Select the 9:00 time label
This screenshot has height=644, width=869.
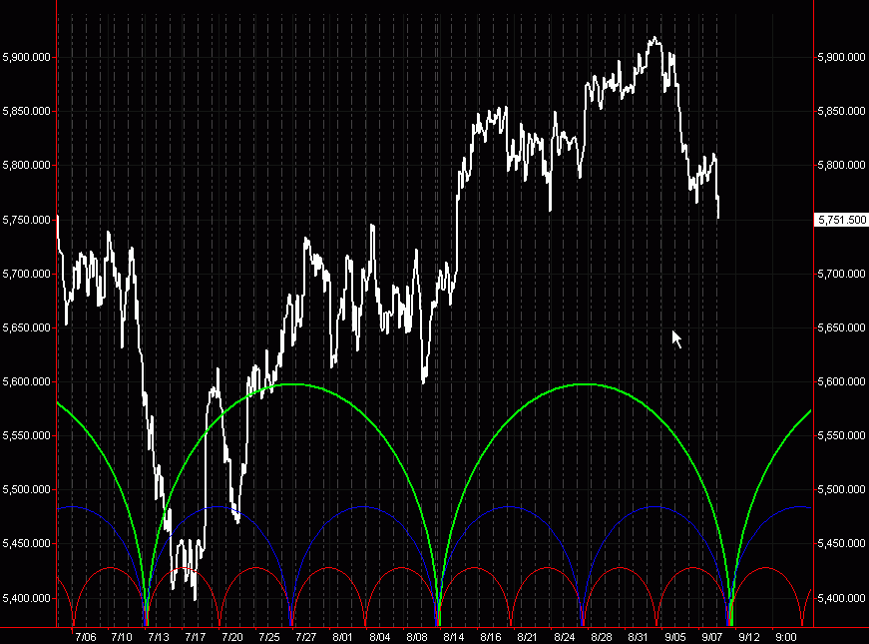(786, 637)
